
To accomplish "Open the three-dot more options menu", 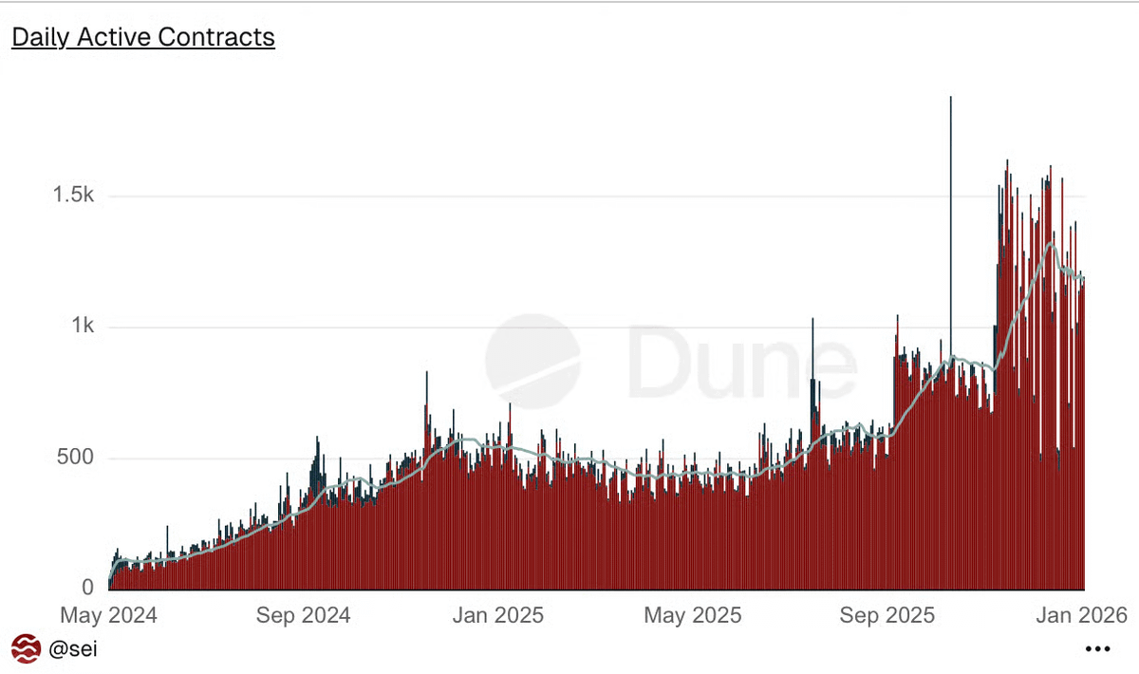I will tap(1097, 649).
